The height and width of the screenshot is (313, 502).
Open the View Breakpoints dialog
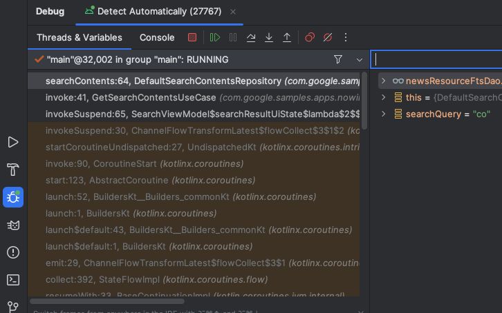click(310, 37)
